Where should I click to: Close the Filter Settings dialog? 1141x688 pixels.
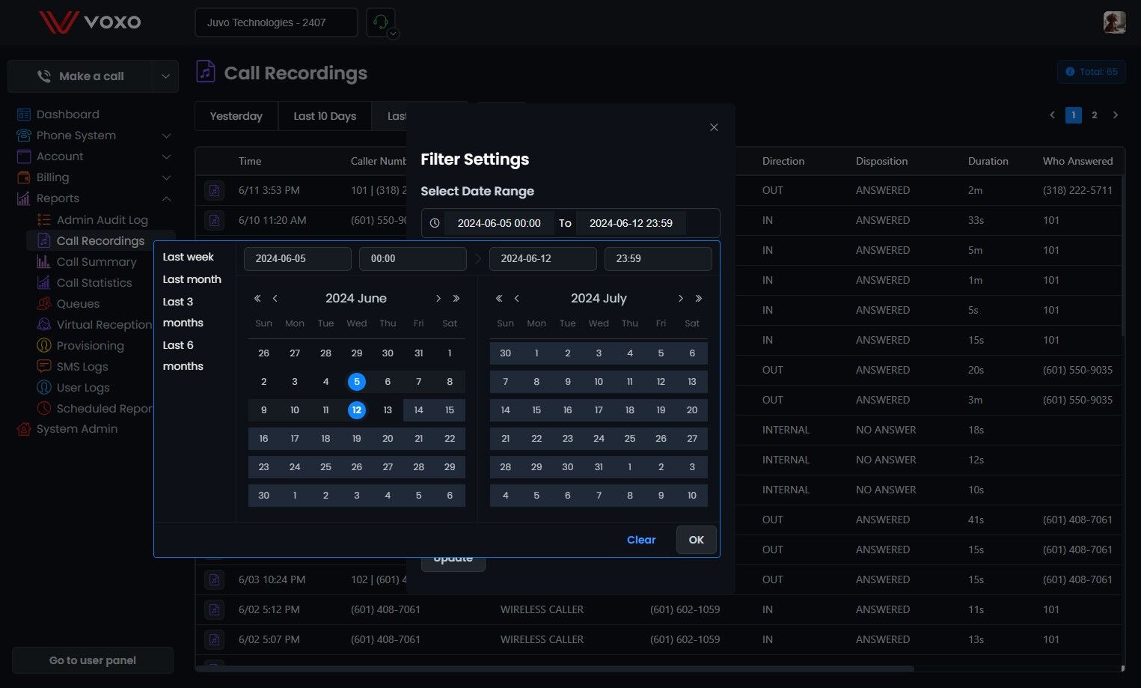[714, 127]
